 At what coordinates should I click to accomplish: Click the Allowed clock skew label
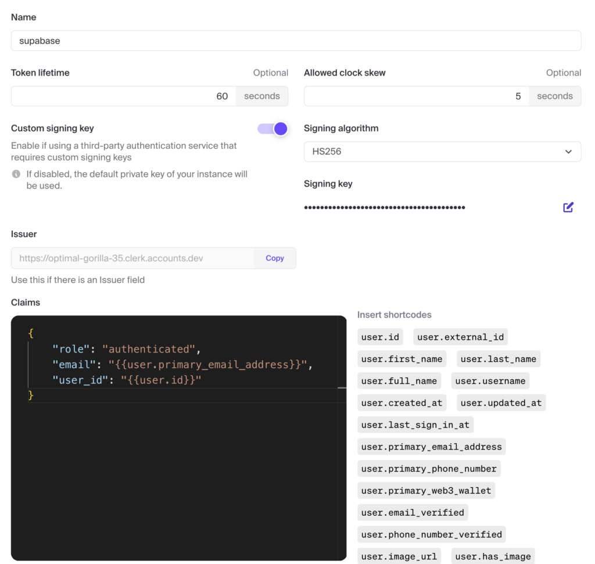[345, 73]
